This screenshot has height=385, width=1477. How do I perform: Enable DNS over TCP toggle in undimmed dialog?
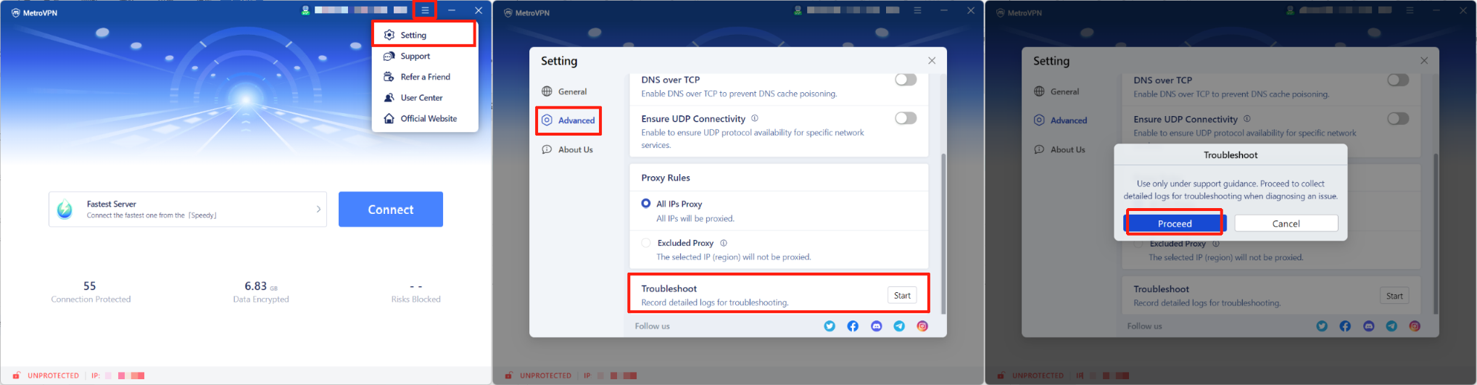(905, 80)
